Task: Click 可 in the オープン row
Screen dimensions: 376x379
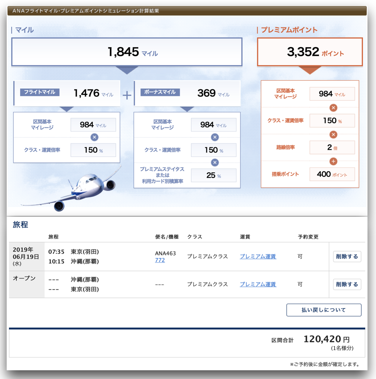Action: tap(300, 284)
